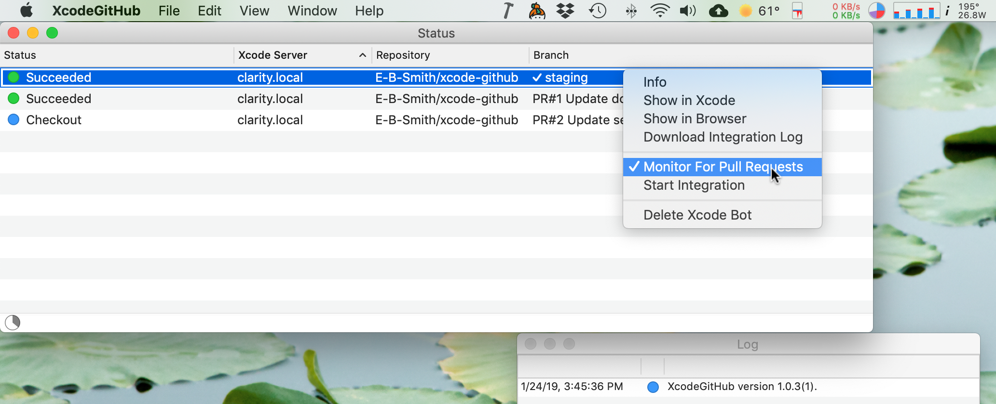996x404 pixels.
Task: Click the network speed KB/s indicator
Action: pyautogui.click(x=846, y=11)
